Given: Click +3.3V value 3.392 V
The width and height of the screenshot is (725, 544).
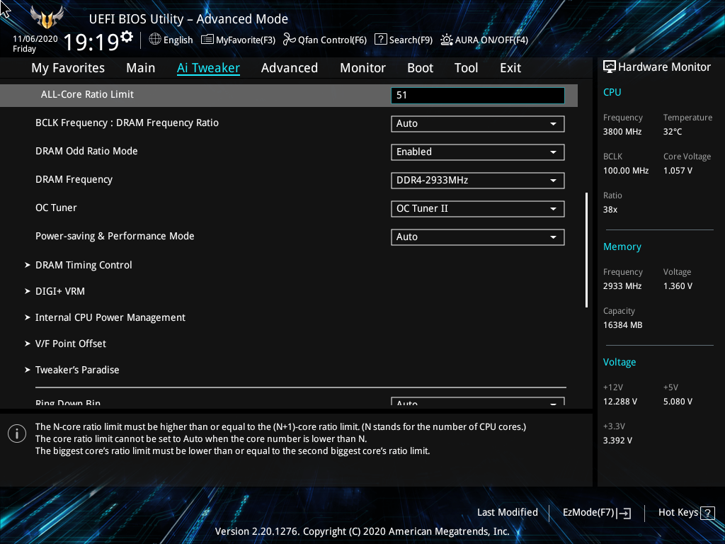Looking at the screenshot, I should tap(617, 441).
